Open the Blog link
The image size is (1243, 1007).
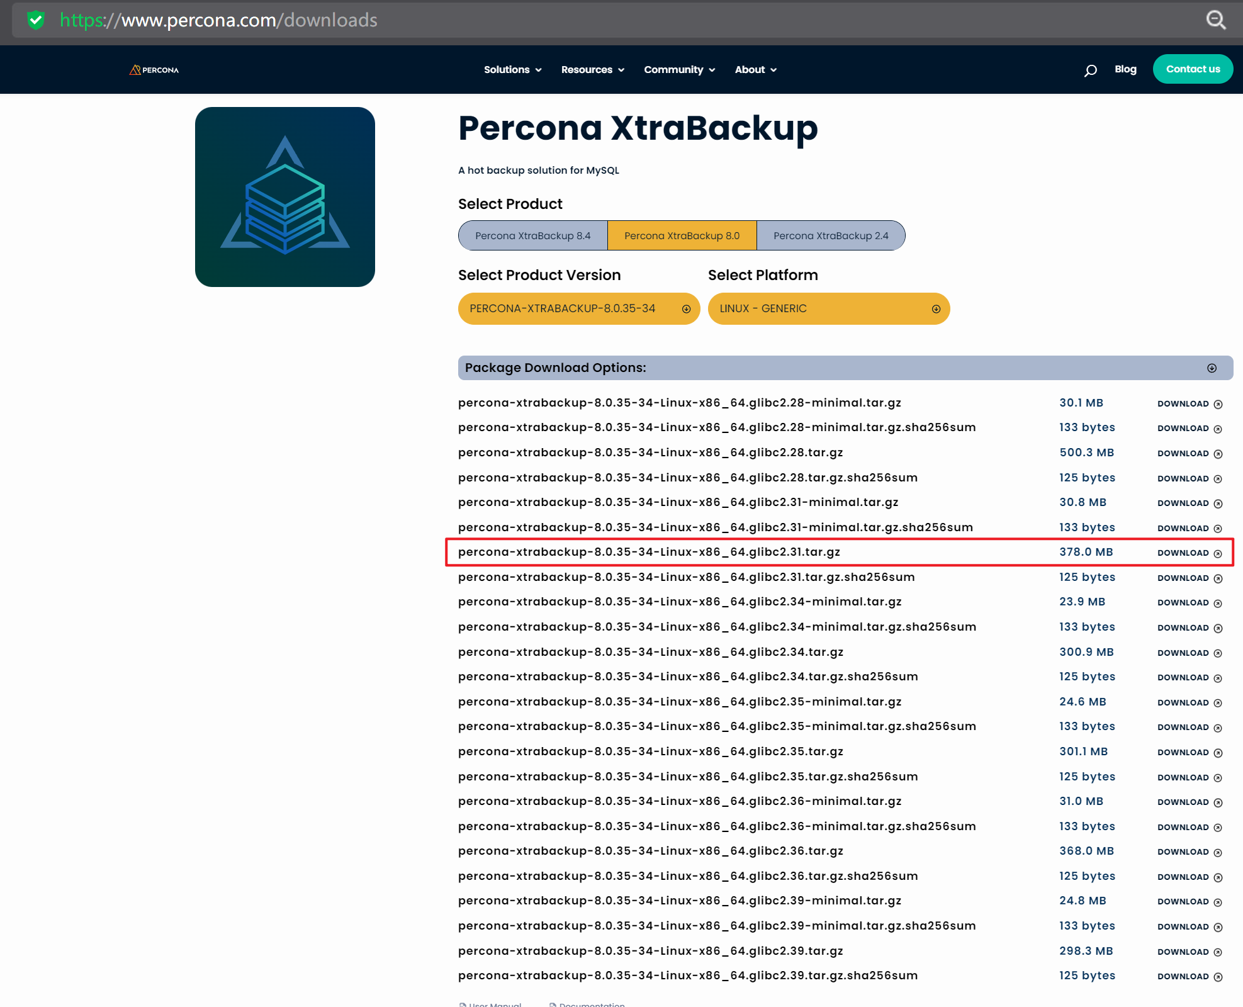pos(1125,69)
